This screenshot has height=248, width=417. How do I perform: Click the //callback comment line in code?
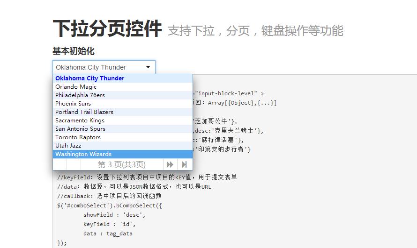click(109, 196)
